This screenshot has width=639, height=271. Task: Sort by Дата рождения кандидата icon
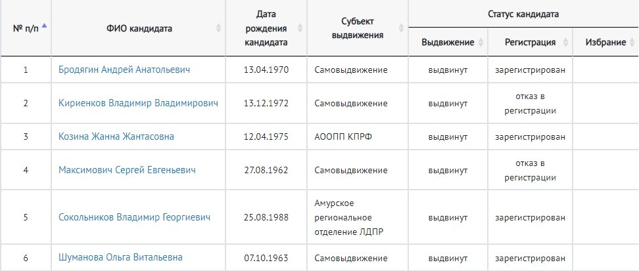click(300, 28)
